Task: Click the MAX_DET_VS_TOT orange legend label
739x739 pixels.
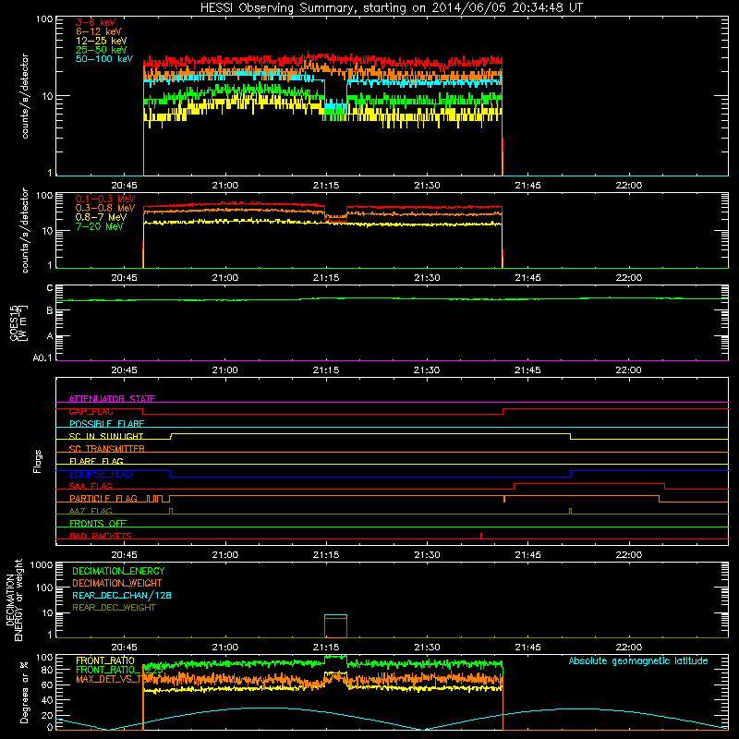Action: pos(109,679)
